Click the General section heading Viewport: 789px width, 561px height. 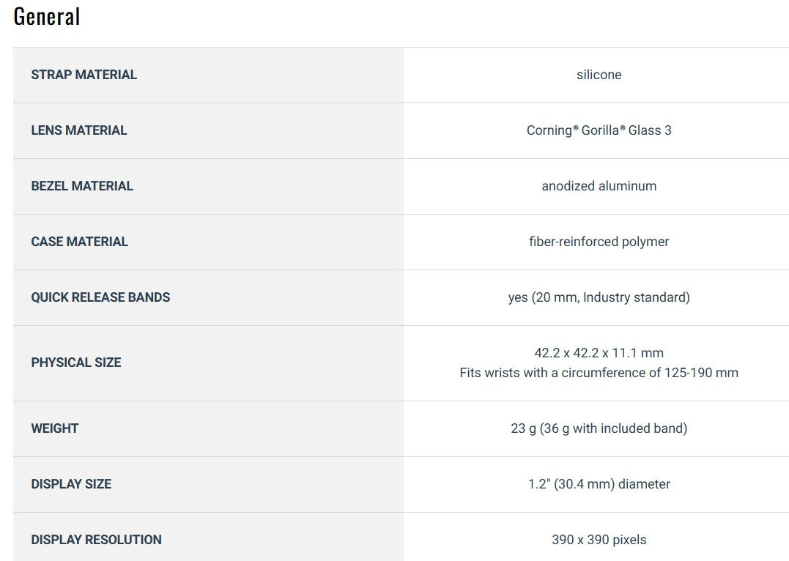point(47,17)
